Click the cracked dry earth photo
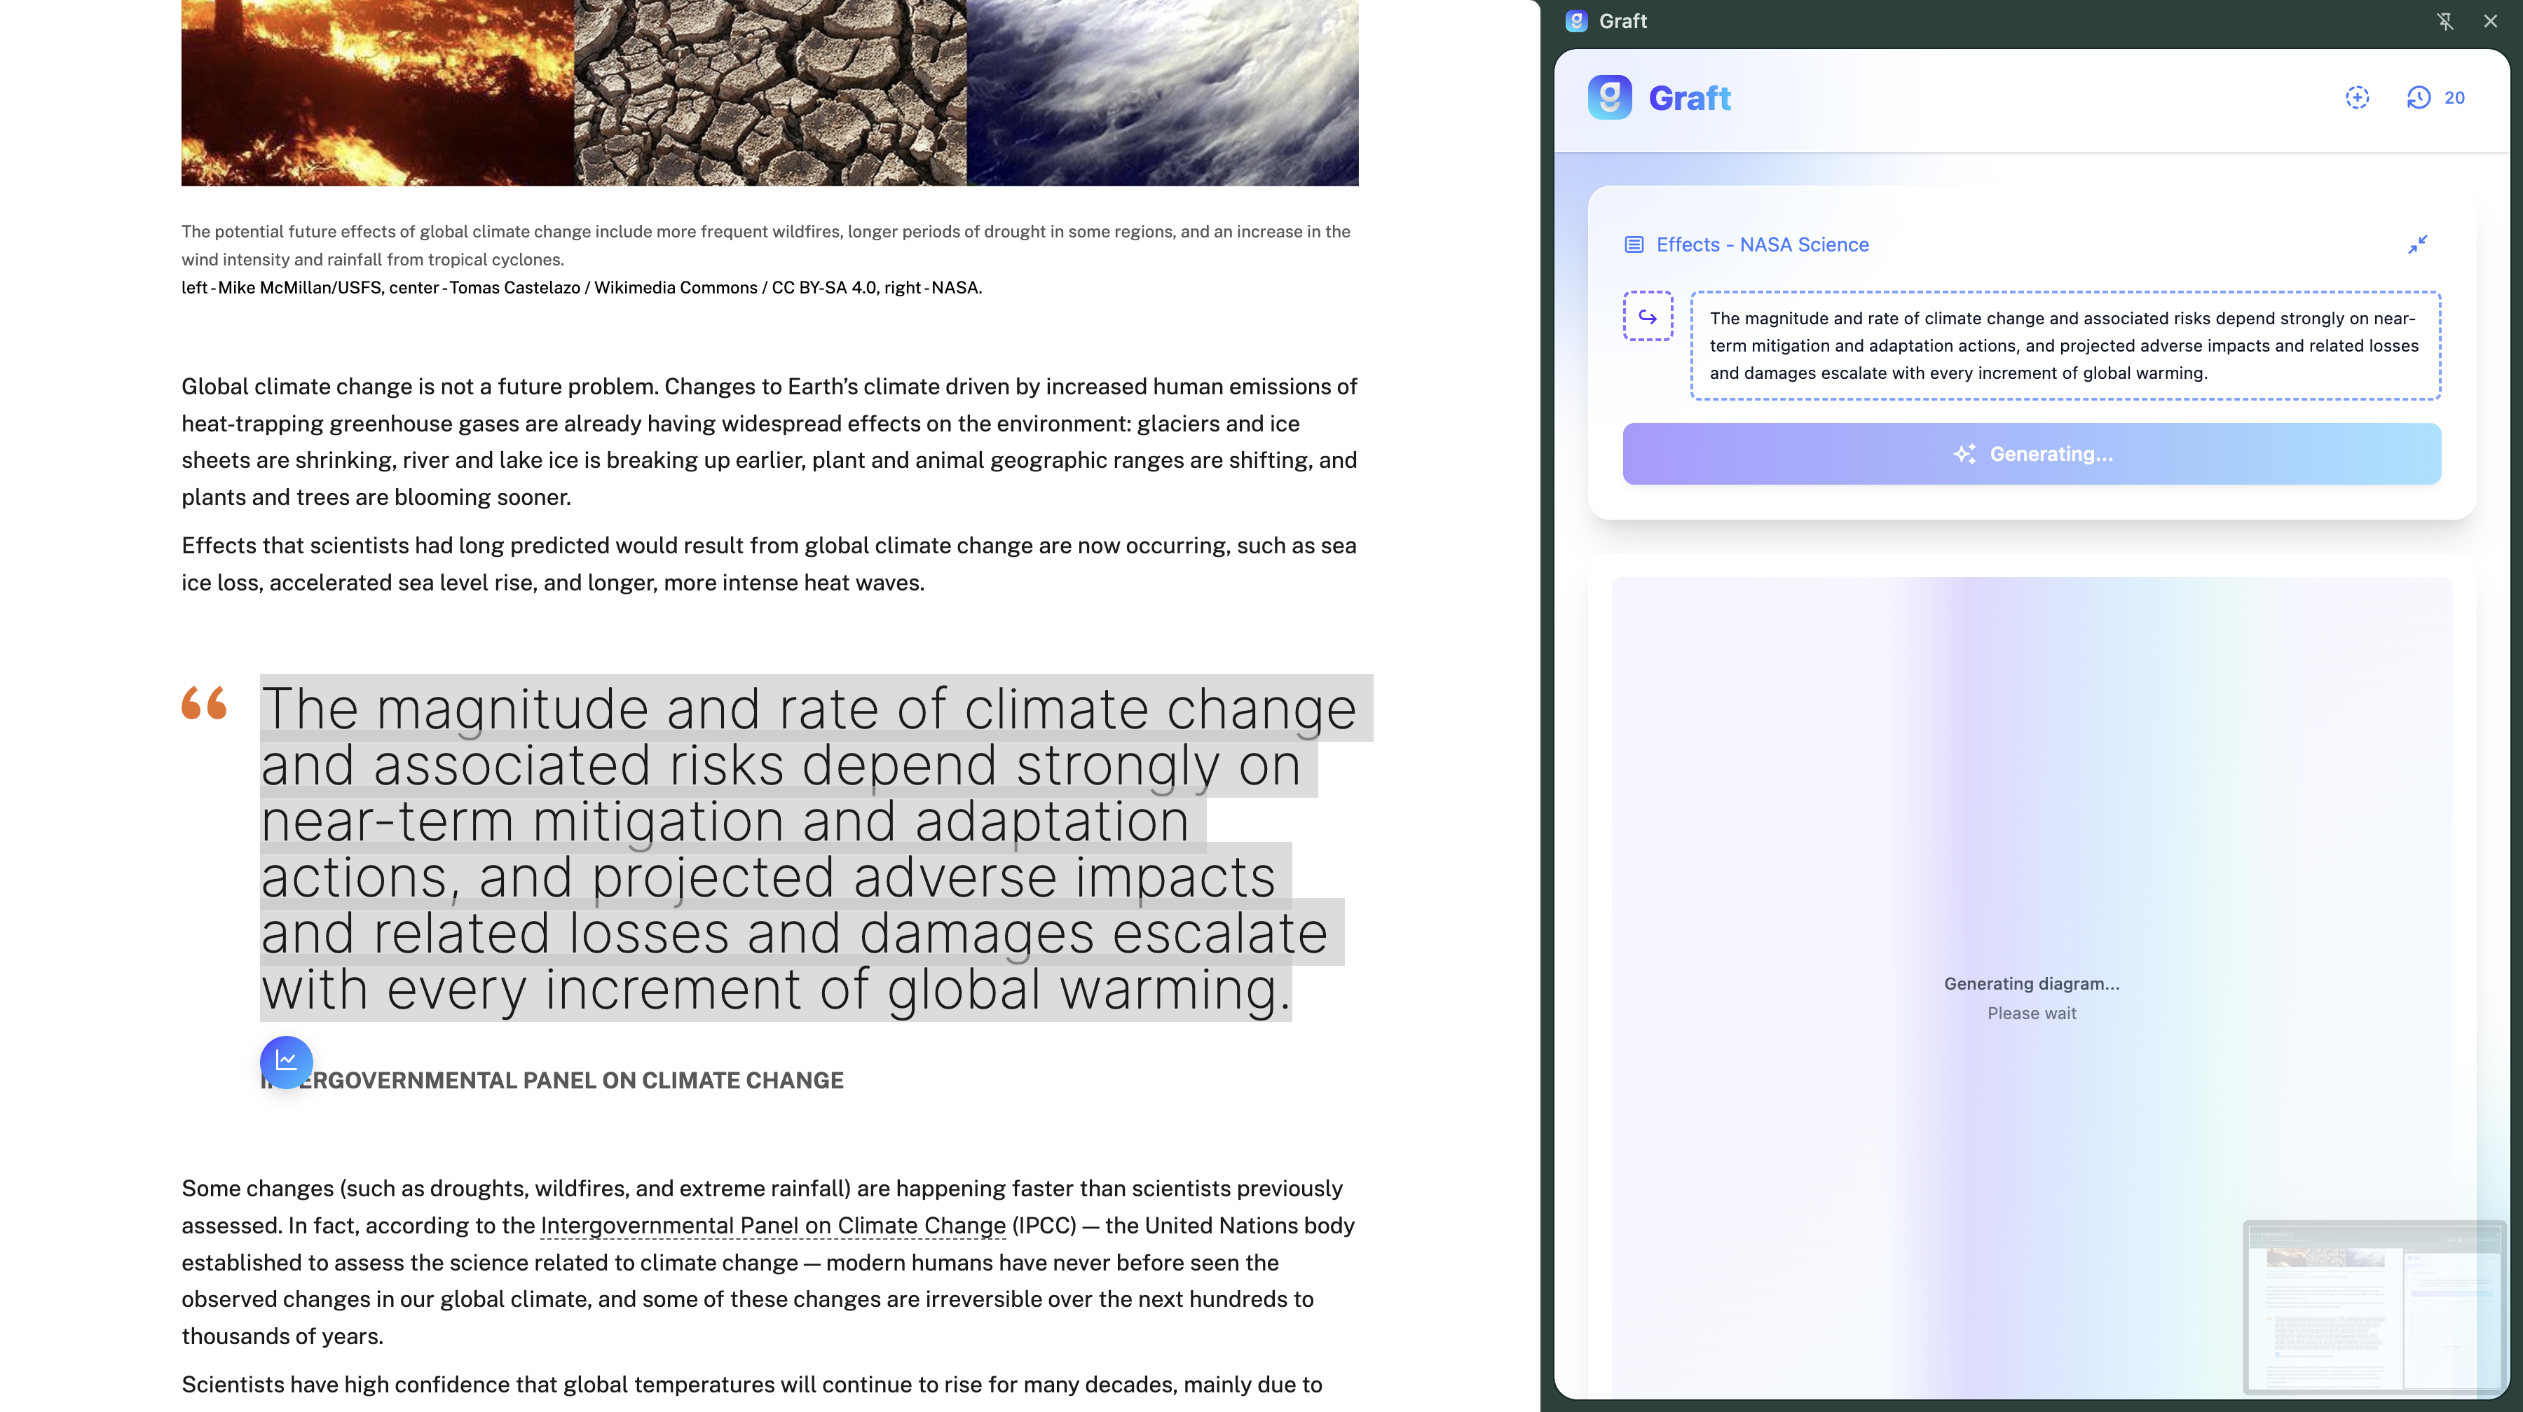The image size is (2523, 1412). pyautogui.click(x=770, y=93)
